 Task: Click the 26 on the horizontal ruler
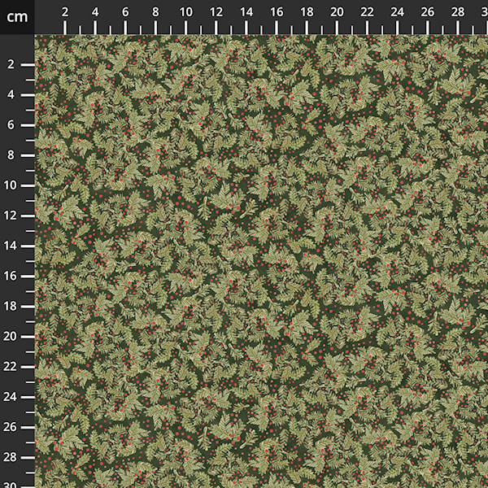click(427, 12)
